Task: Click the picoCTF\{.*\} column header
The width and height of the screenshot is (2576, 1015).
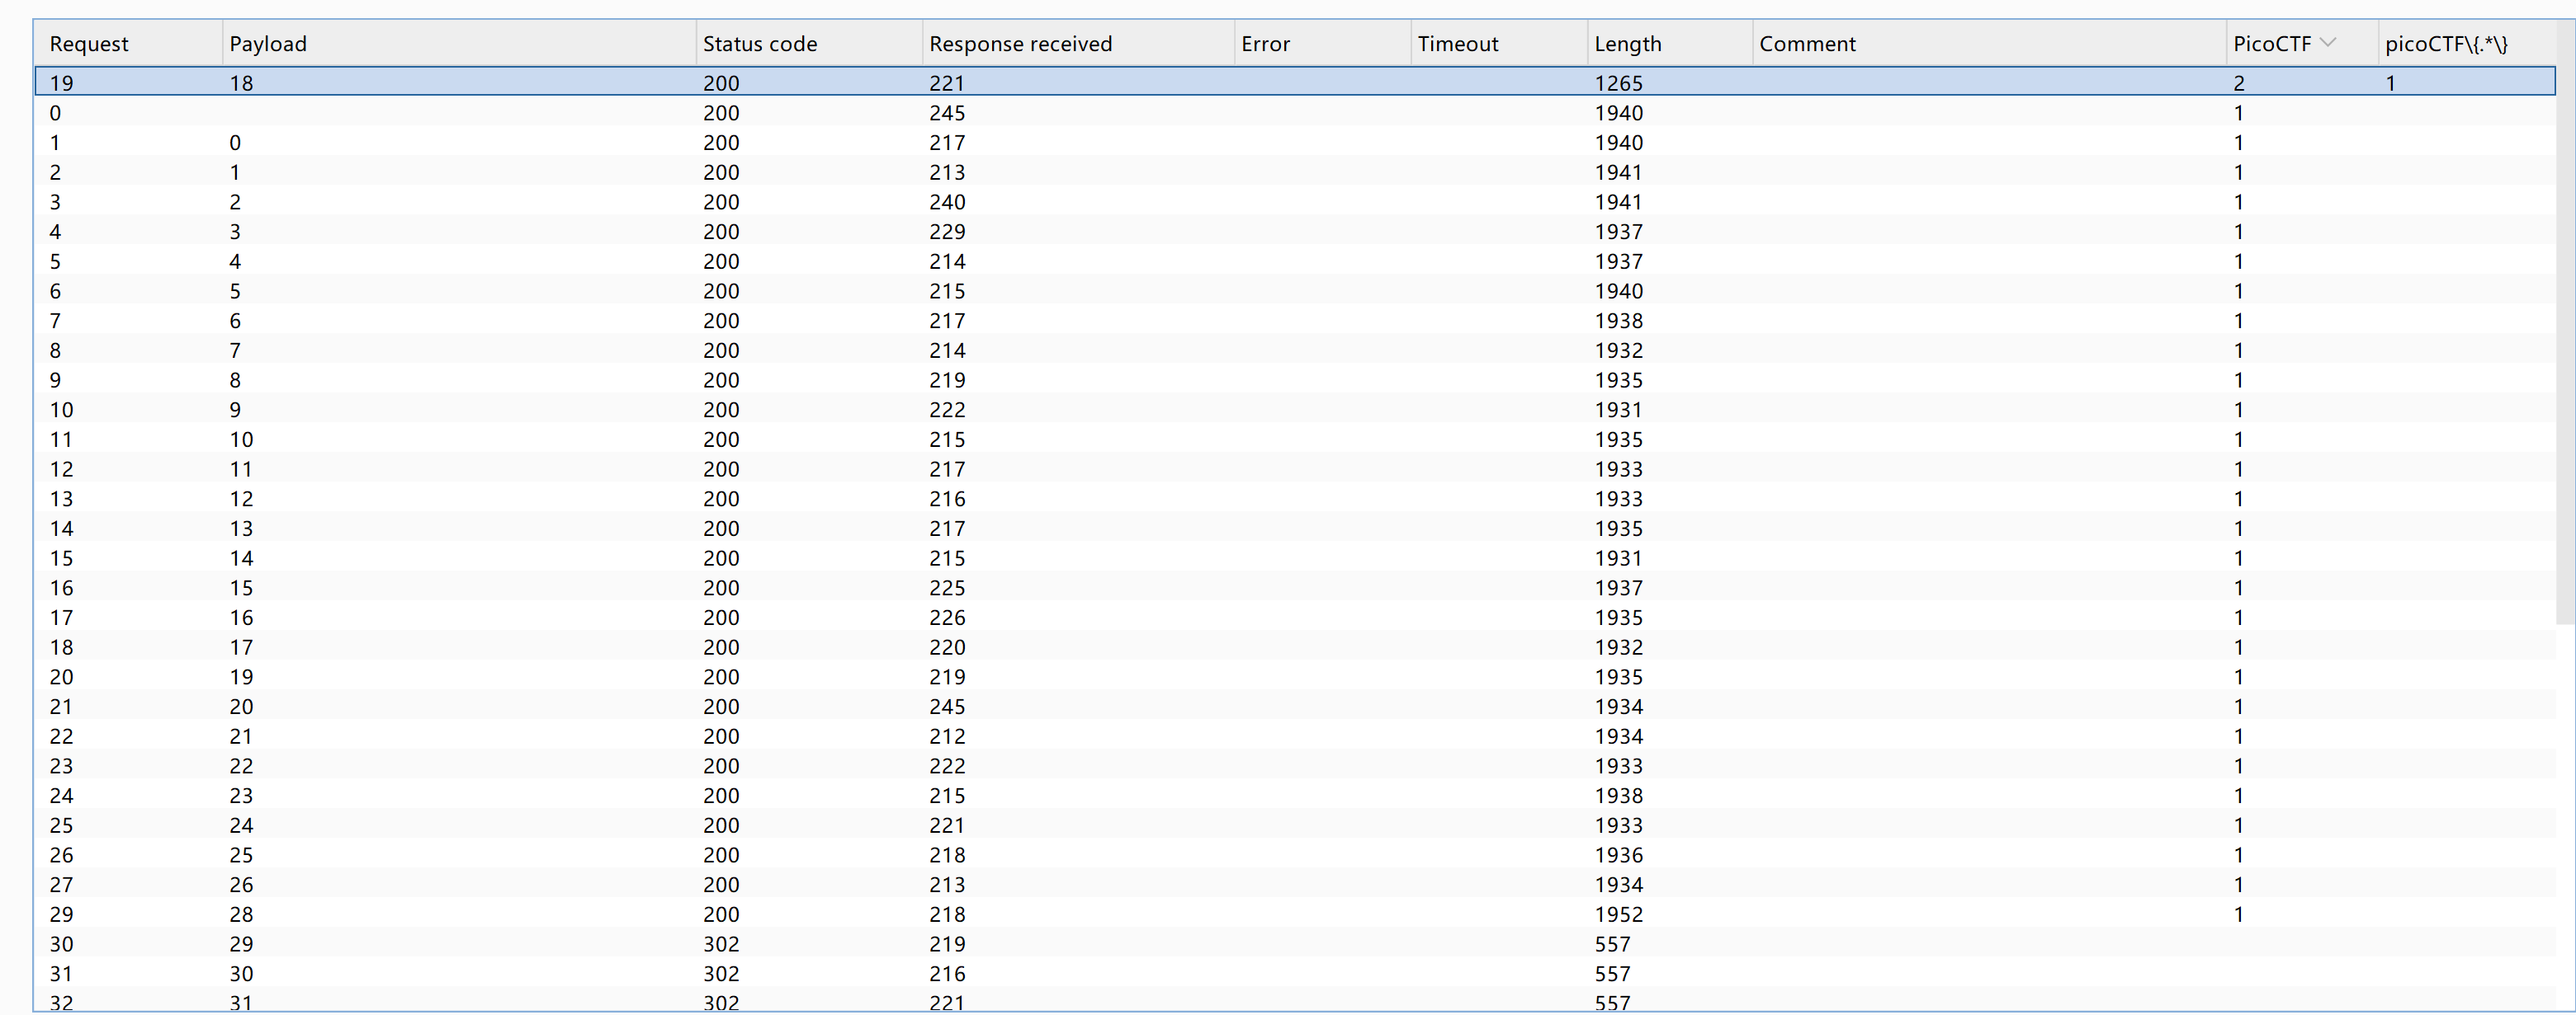Action: click(2466, 44)
